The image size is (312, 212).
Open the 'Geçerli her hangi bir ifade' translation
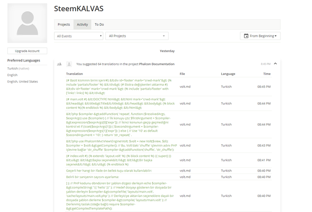point(109,170)
